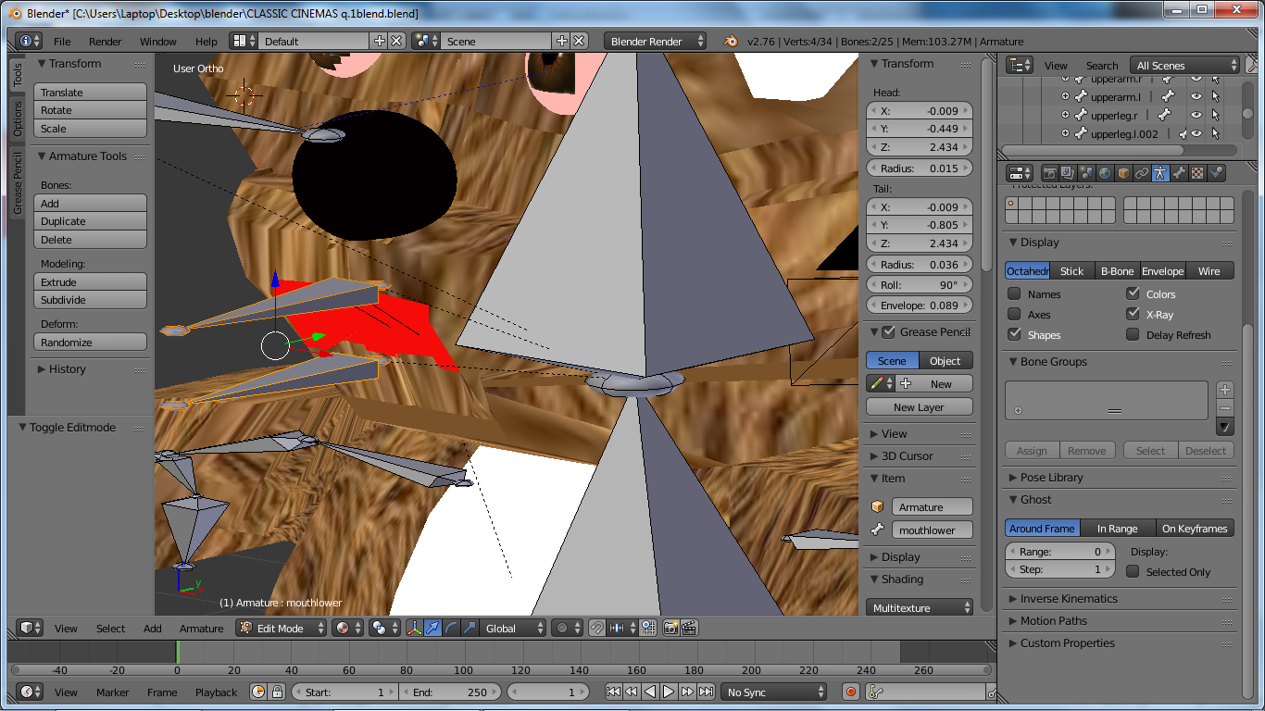Click the Roll 90° value field
Viewport: 1265px width, 711px height.
[920, 285]
